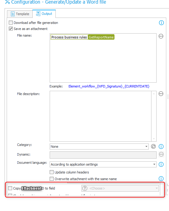This screenshot has width=169, height=211.
Task: Select the Output tab
Action: point(44,14)
